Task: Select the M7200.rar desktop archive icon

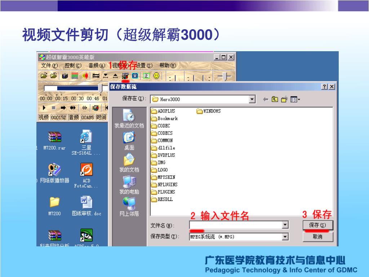Action: pyautogui.click(x=55, y=141)
